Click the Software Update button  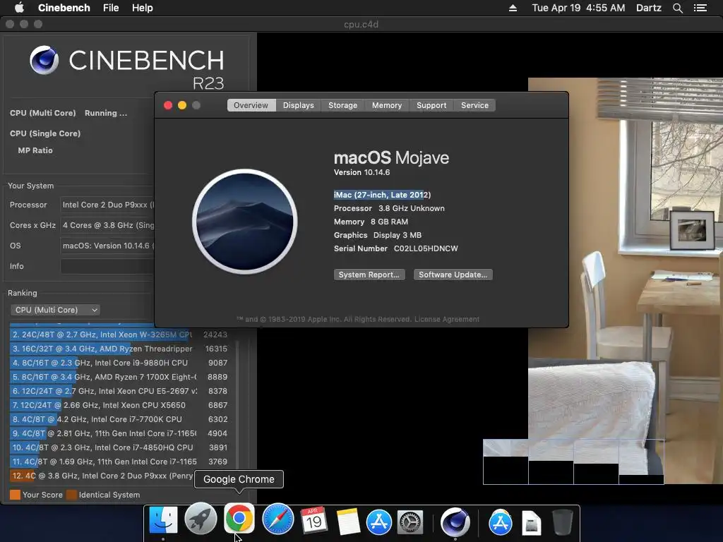tap(453, 275)
